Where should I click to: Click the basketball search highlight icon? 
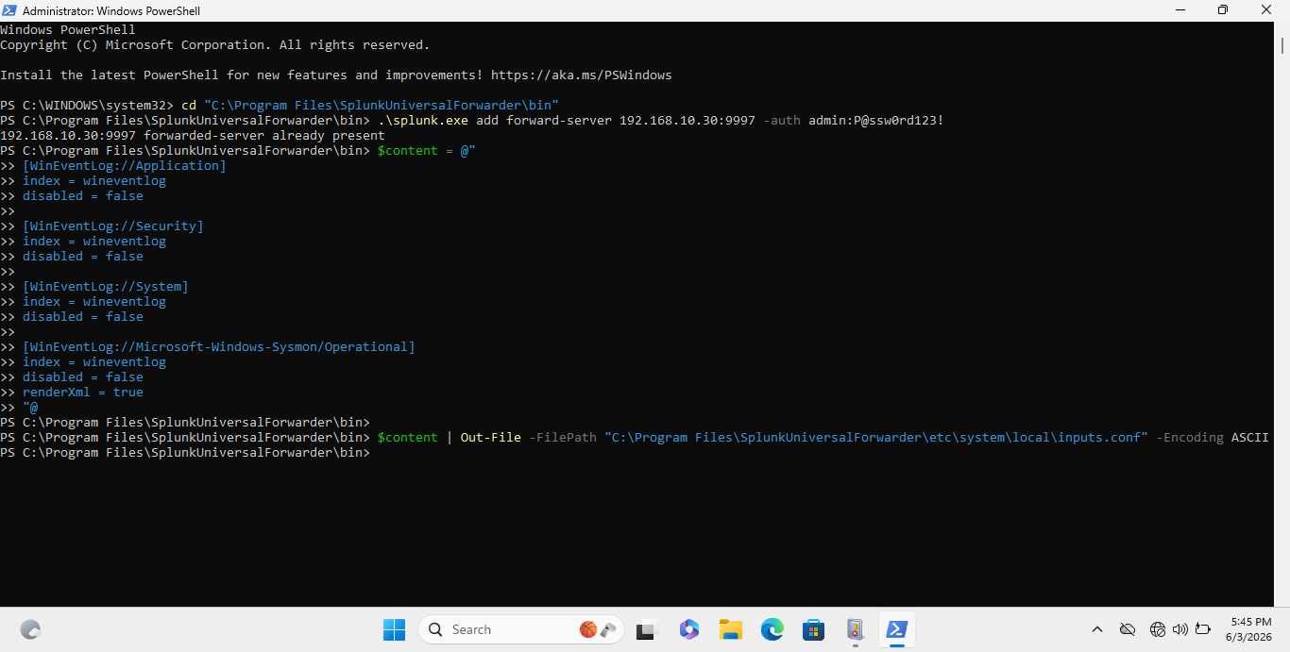(x=588, y=629)
